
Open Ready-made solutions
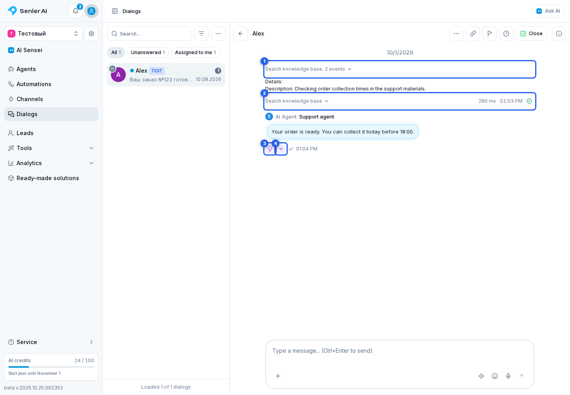tap(51, 178)
